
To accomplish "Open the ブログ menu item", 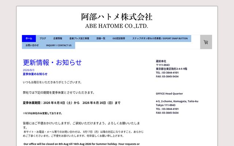I will 43,38.
